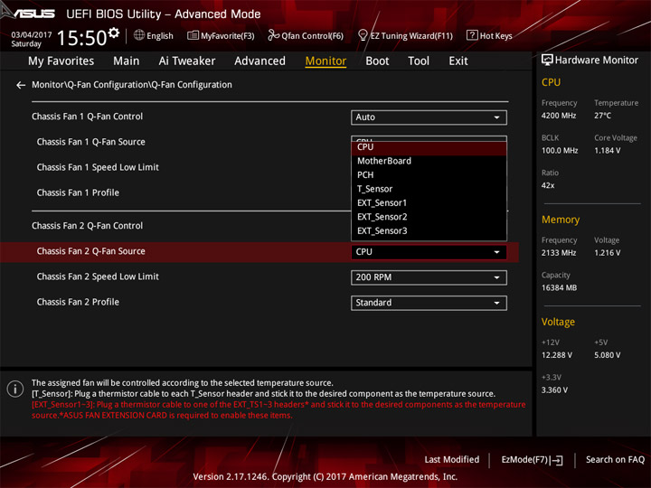Choose MotherBoard in the source list
Screen dimensions: 651x488
[429, 161]
